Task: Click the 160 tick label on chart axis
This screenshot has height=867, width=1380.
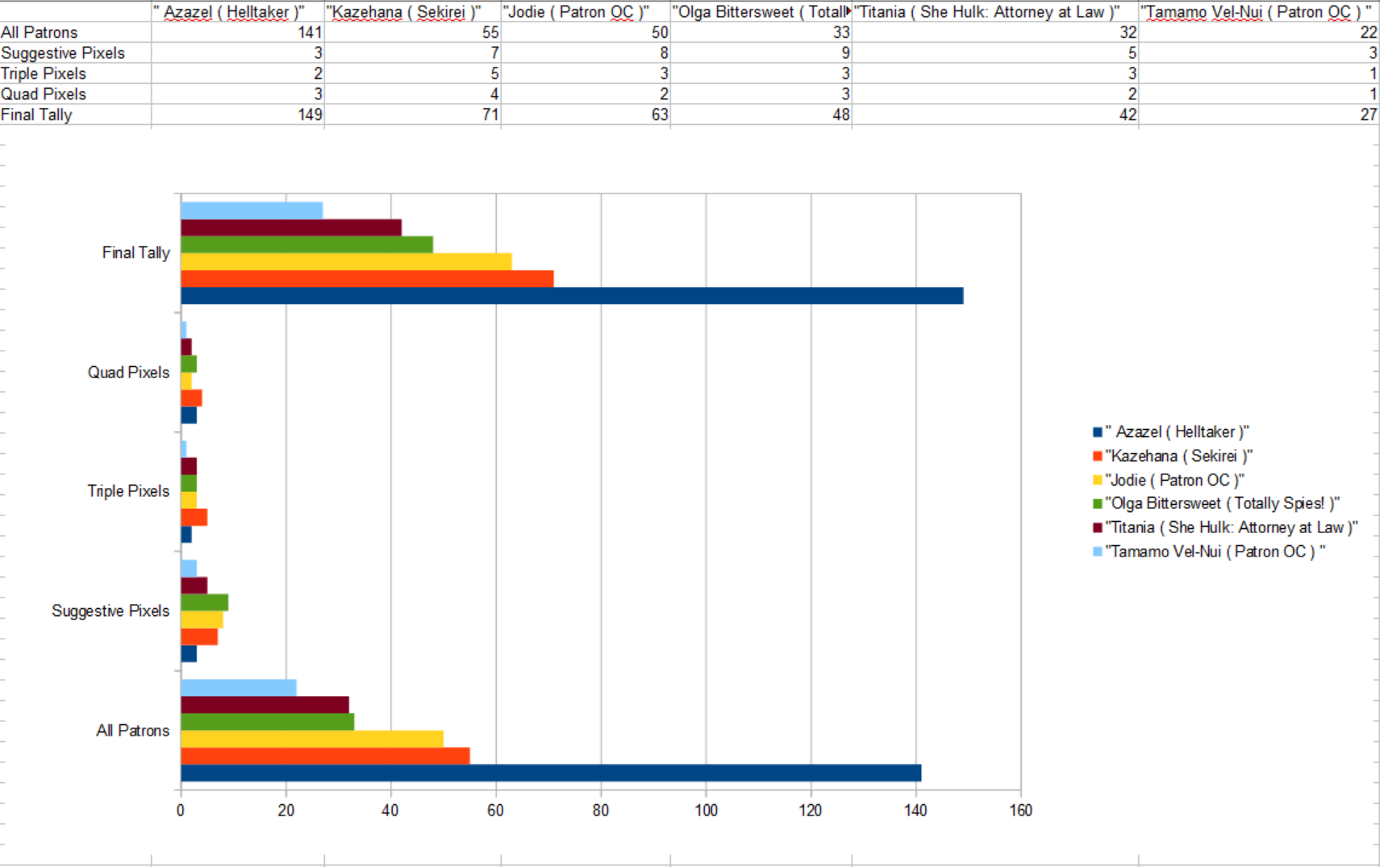Action: pos(1020,811)
